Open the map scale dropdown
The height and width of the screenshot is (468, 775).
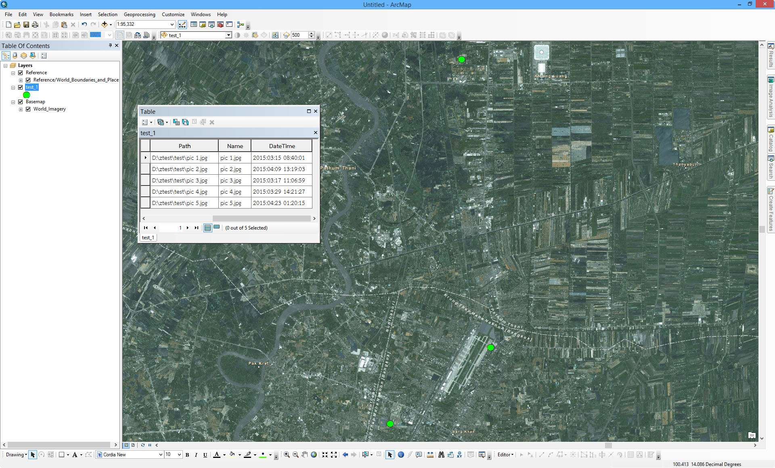pyautogui.click(x=172, y=25)
